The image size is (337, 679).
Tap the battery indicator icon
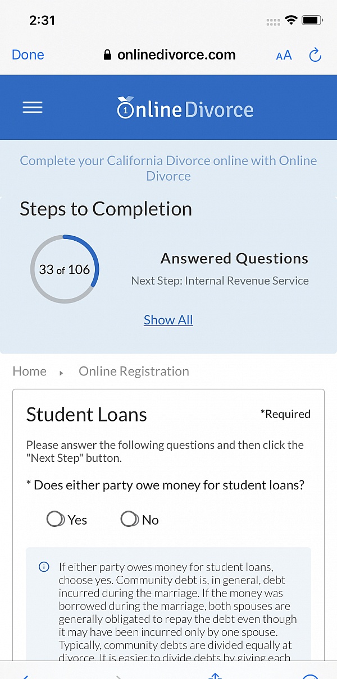tap(311, 21)
